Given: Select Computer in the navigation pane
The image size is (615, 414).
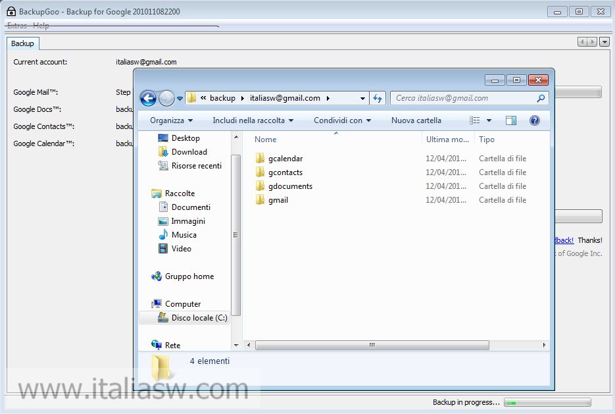Looking at the screenshot, I should (x=176, y=303).
